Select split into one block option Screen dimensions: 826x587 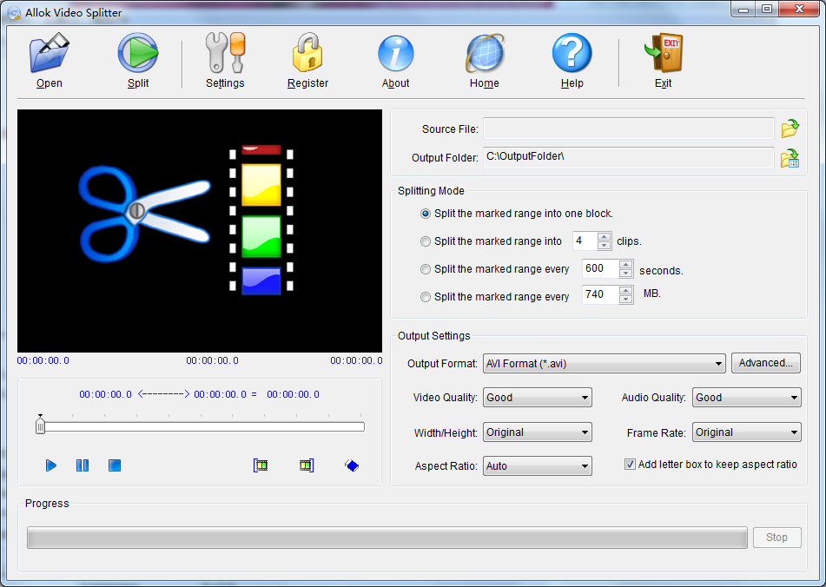(x=425, y=214)
